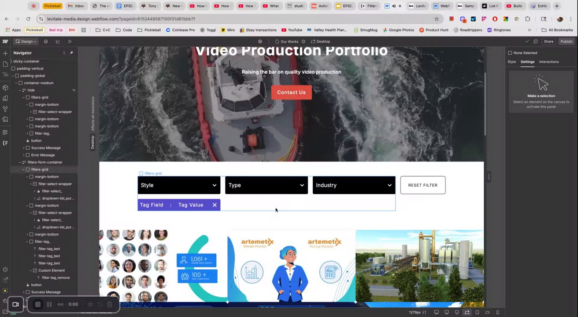The width and height of the screenshot is (578, 317).
Task: Click the Our Works page selector
Action: pyautogui.click(x=287, y=41)
